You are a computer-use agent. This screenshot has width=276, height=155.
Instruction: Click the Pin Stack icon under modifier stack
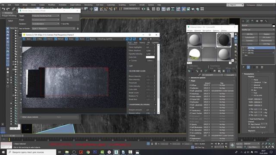coord(243,67)
